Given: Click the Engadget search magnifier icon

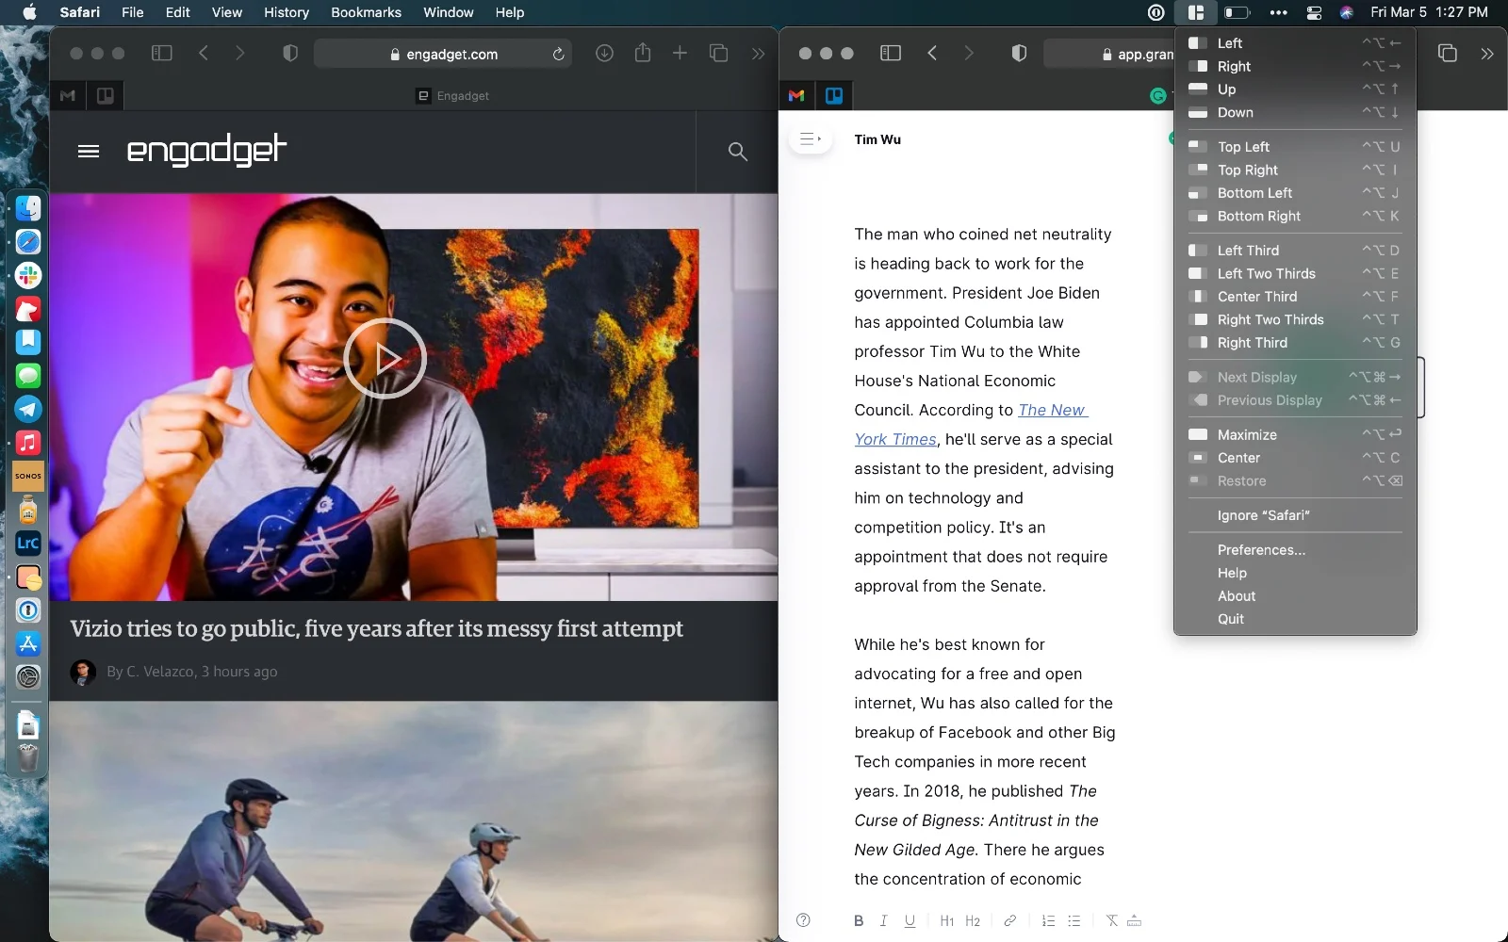Looking at the screenshot, I should click(737, 152).
